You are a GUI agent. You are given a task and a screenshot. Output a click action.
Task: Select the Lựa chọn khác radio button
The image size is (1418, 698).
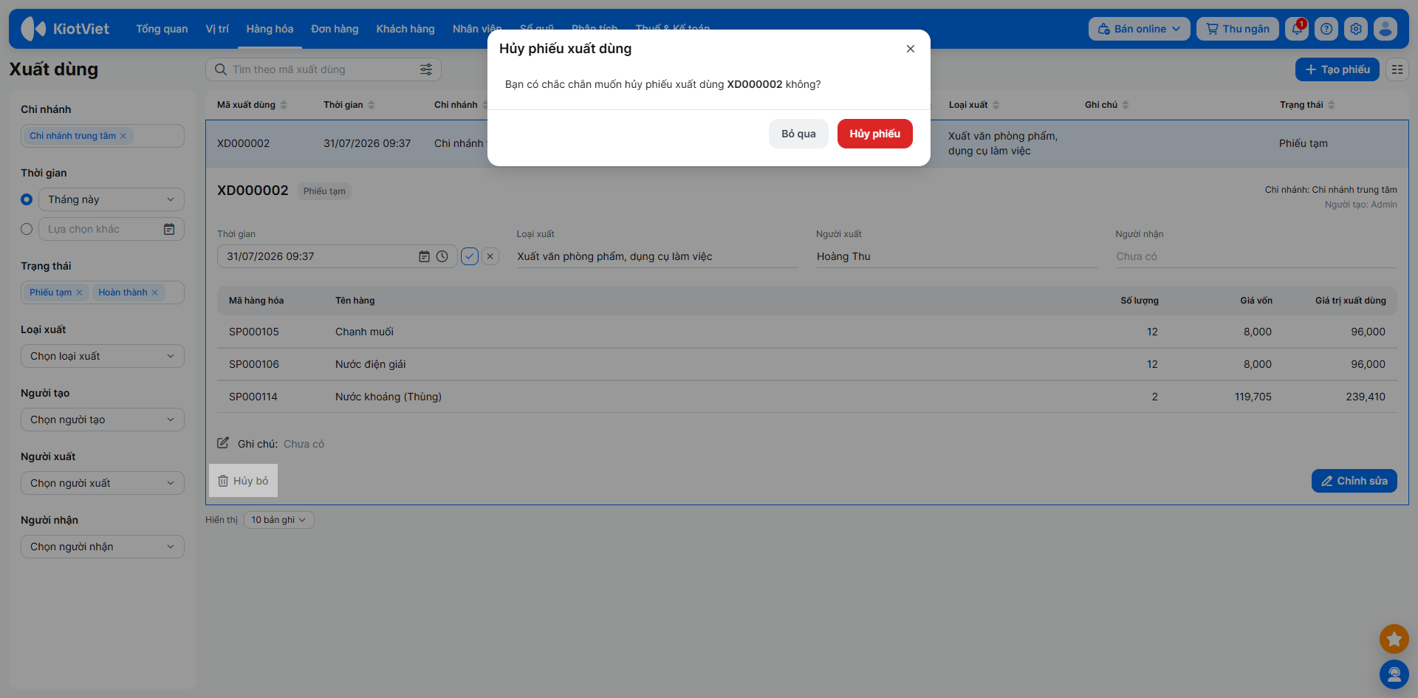(27, 229)
